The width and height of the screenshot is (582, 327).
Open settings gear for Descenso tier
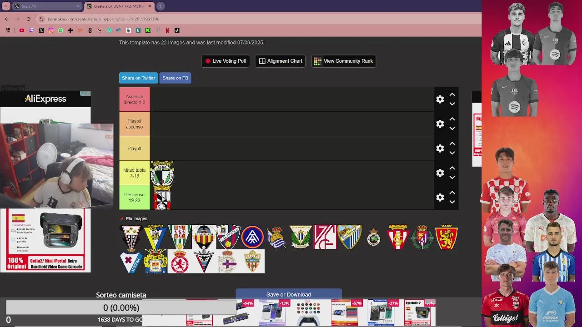440,198
